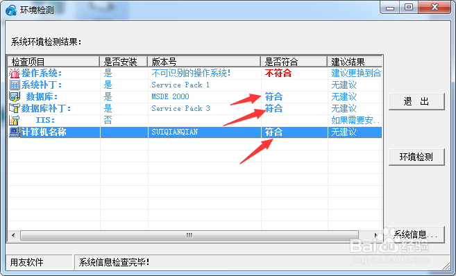Image resolution: width=456 pixels, height=276 pixels.
Task: Click the 如果需要安.. suggestion cell
Action: click(355, 120)
